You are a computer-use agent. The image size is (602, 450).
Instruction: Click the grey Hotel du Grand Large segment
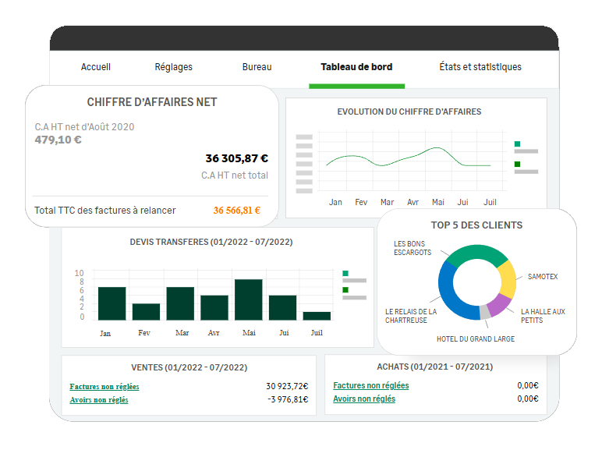[485, 311]
